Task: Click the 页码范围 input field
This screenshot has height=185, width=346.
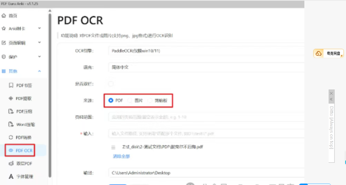Action: point(205,117)
